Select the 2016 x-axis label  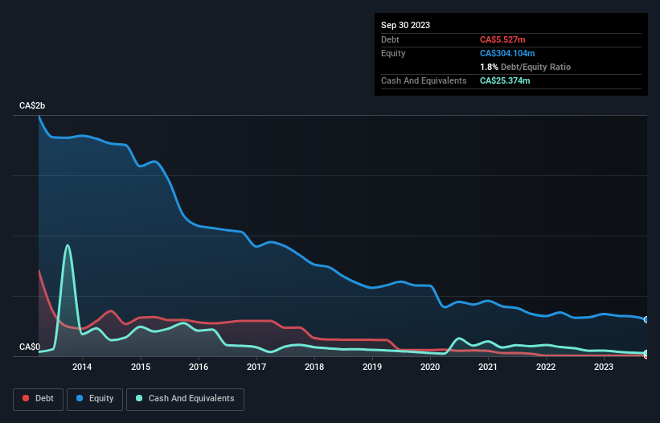(x=199, y=367)
